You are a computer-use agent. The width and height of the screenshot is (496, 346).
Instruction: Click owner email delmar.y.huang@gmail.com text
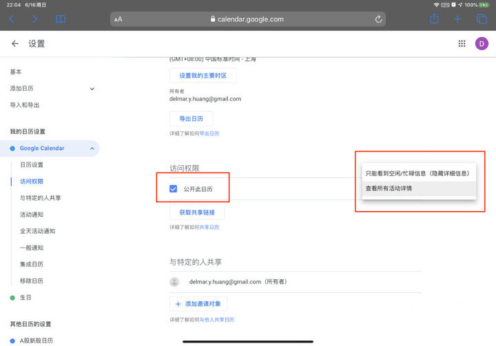pyautogui.click(x=205, y=99)
